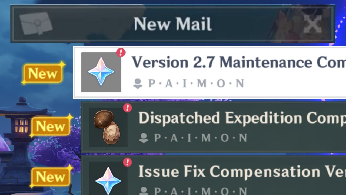The width and height of the screenshot is (346, 195).
Task: Open the Dispatched Expedition mail
Action: point(214,127)
